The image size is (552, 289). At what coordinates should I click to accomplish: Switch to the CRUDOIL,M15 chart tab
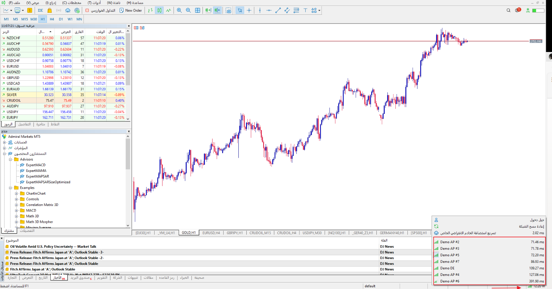[260, 233]
